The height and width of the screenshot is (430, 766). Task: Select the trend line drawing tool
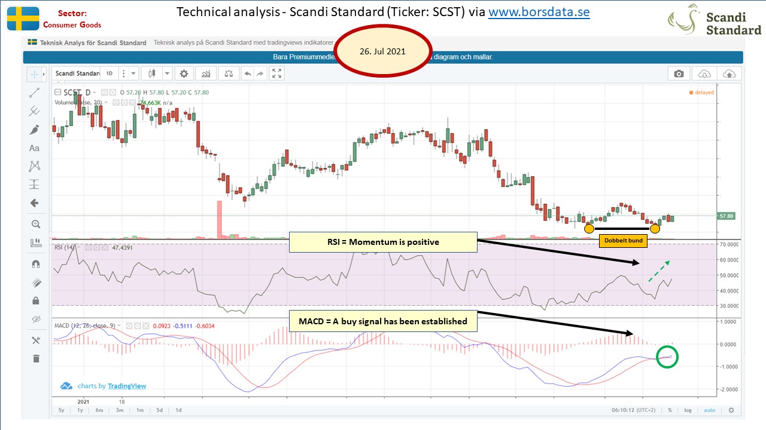pos(35,93)
